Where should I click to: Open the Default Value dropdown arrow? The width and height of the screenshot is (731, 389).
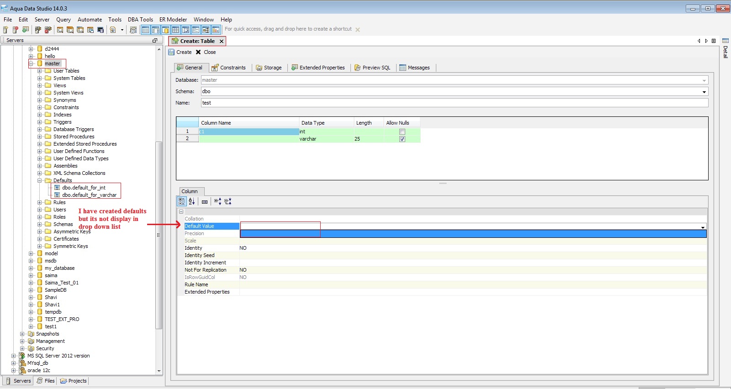(x=703, y=226)
